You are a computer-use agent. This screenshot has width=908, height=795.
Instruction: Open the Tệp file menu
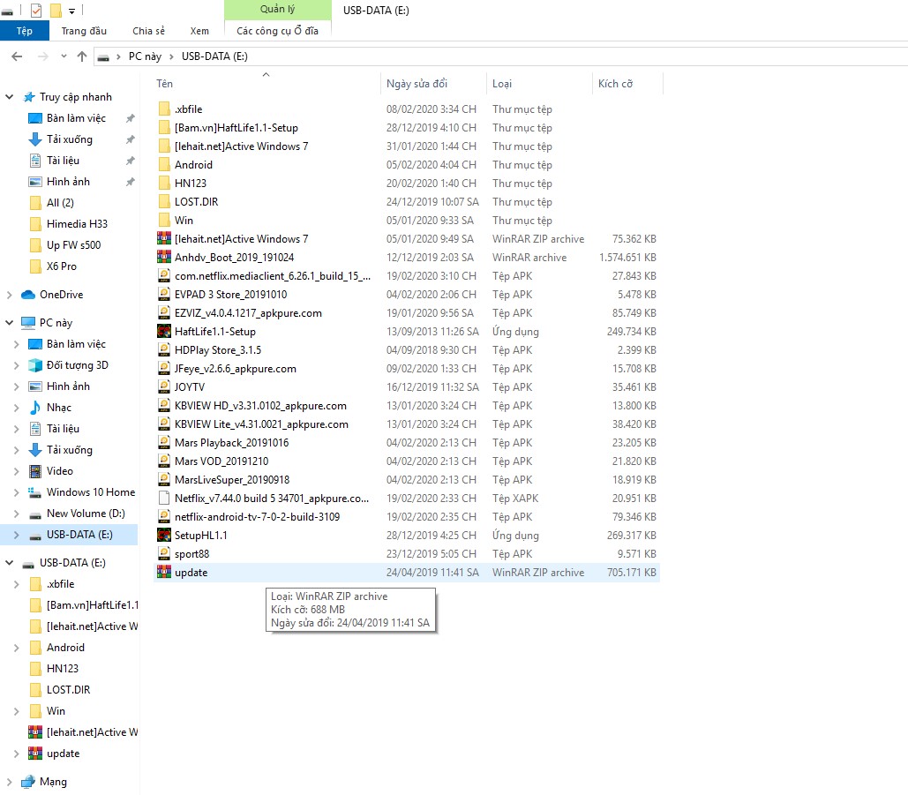pos(25,31)
